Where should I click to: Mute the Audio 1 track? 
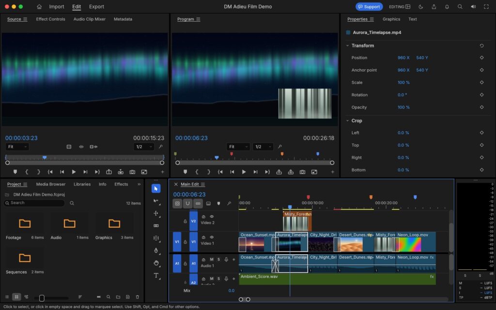click(x=212, y=260)
